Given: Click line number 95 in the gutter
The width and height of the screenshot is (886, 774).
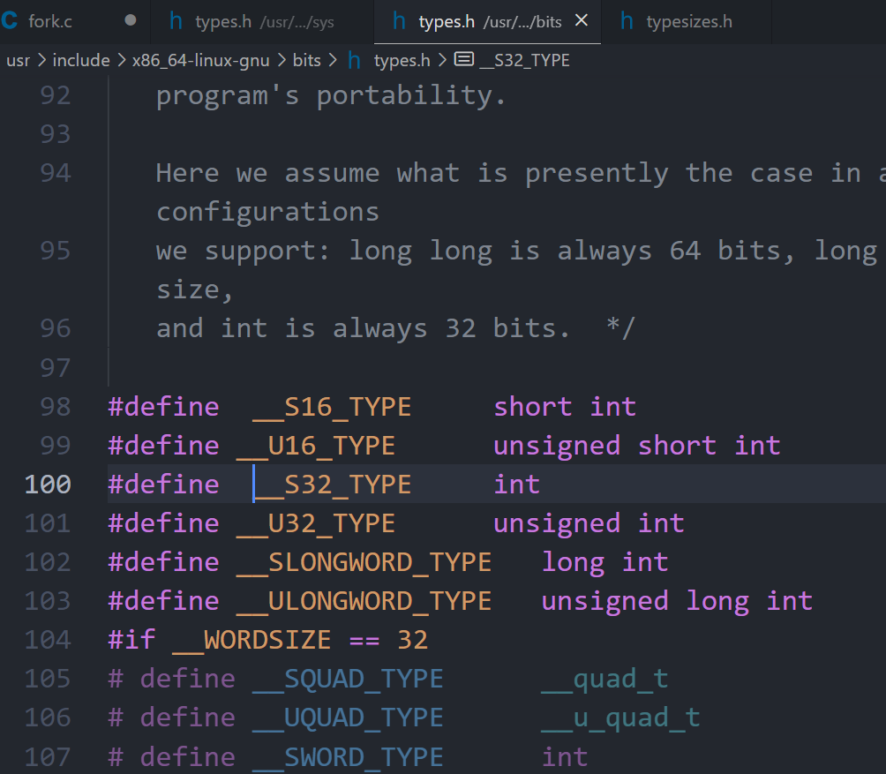Looking at the screenshot, I should [x=56, y=251].
